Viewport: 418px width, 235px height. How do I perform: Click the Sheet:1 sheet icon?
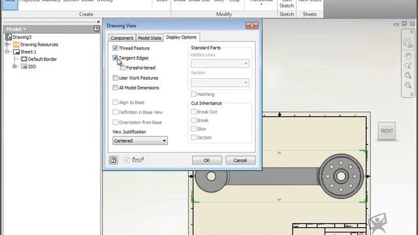[x=16, y=52]
